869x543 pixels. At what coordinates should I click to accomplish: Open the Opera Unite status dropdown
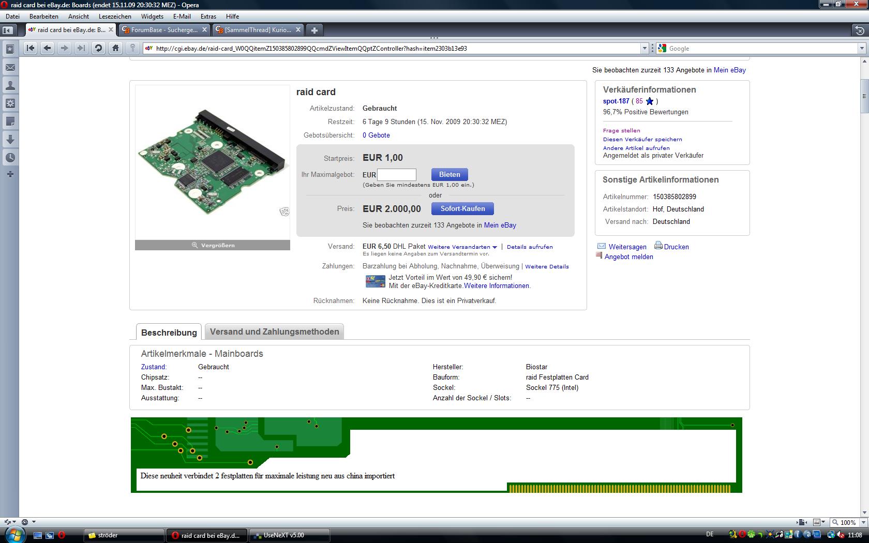click(x=28, y=522)
